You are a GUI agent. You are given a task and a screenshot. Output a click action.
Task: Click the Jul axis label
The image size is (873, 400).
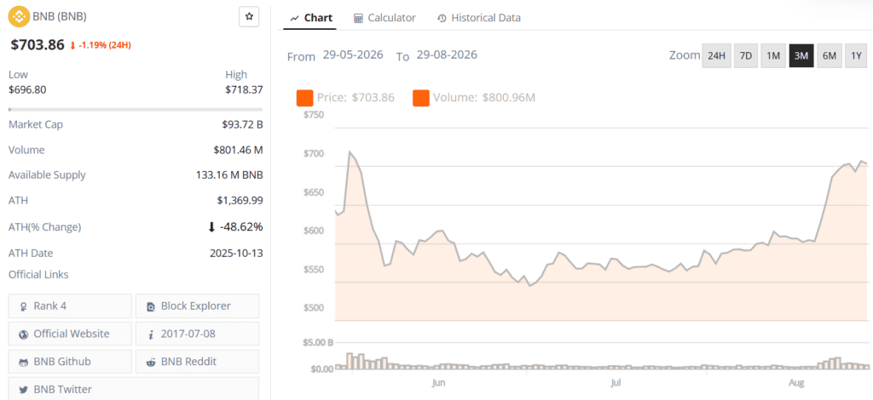pyautogui.click(x=616, y=383)
